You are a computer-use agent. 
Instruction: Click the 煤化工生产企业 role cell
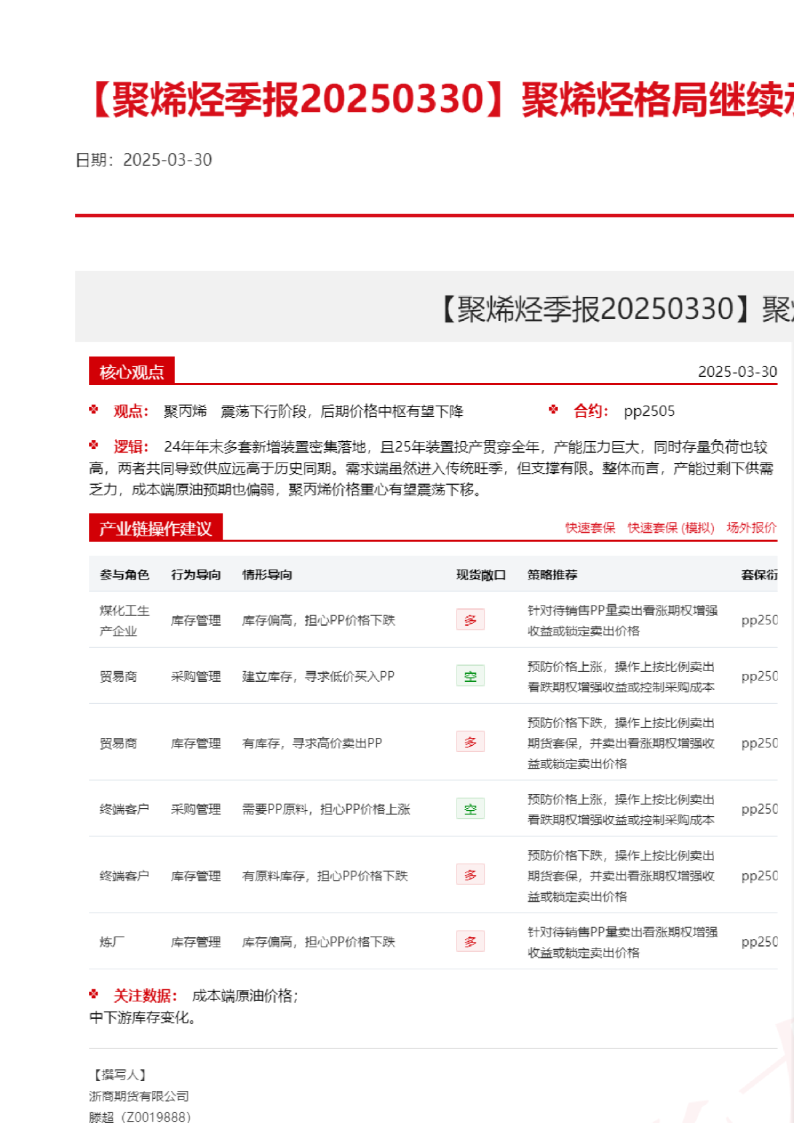(124, 620)
